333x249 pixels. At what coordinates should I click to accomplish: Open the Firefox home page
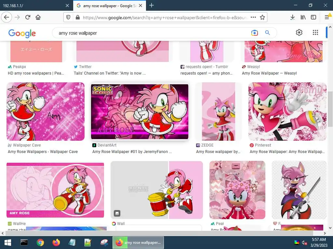tap(38, 17)
